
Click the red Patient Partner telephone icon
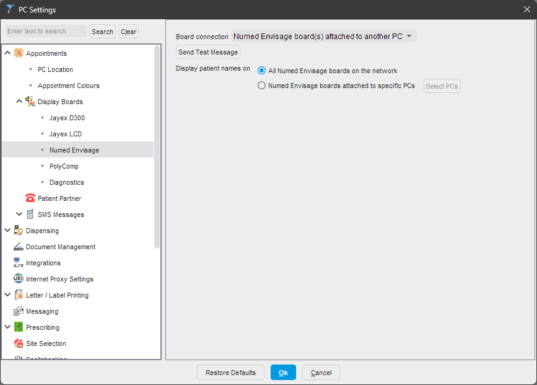(x=30, y=198)
